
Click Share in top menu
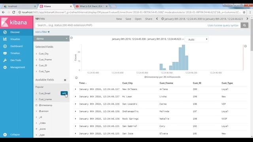pyautogui.click(x=149, y=19)
